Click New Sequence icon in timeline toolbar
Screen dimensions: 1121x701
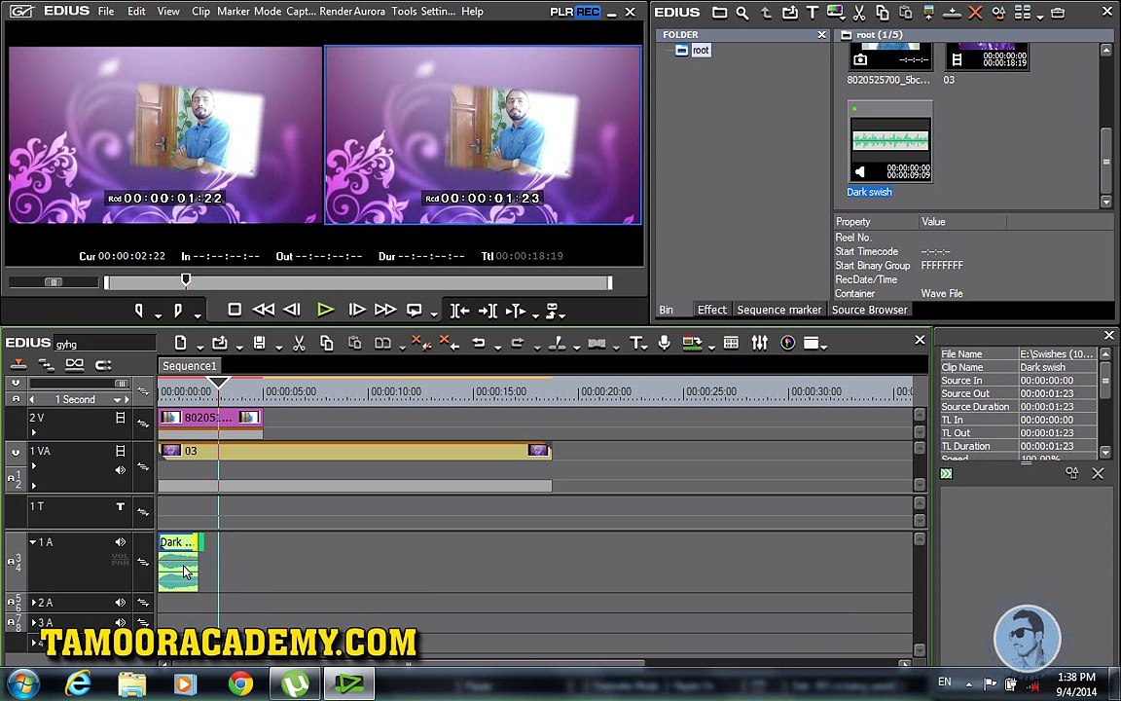181,344
